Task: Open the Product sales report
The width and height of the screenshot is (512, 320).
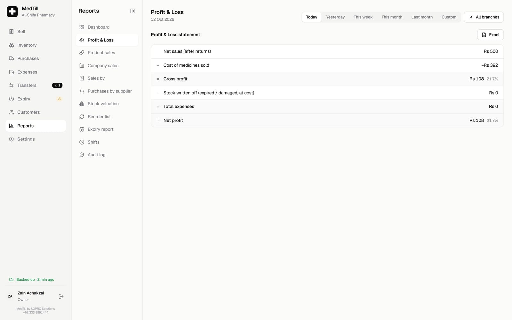Action: coord(107,53)
